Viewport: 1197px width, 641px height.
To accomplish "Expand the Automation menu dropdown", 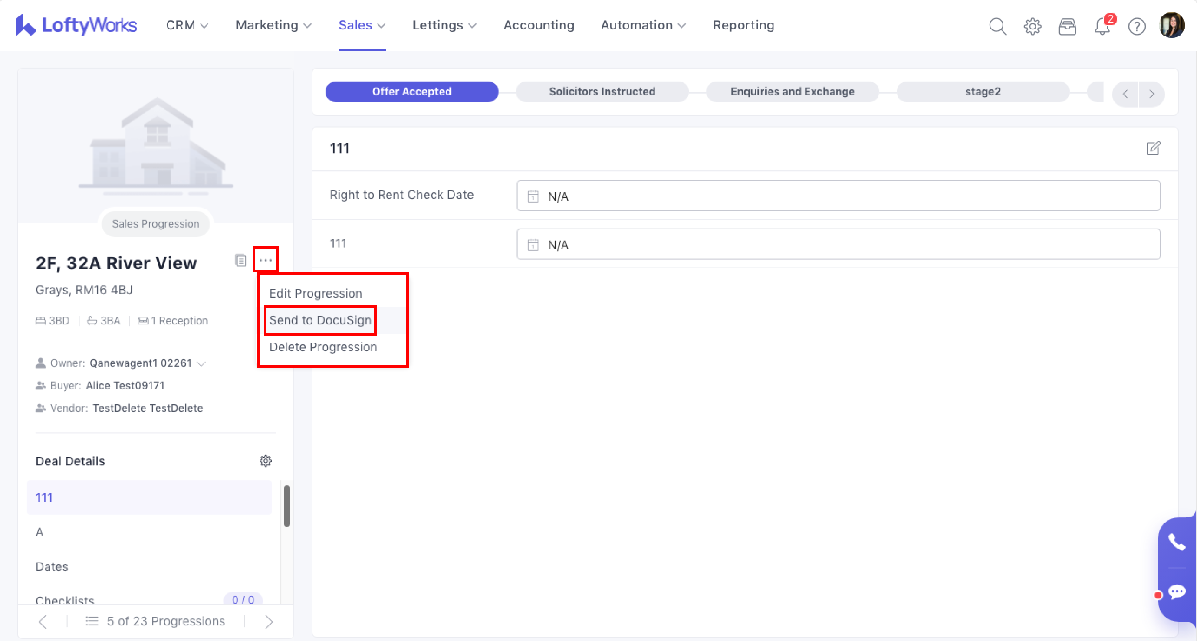I will [x=643, y=25].
